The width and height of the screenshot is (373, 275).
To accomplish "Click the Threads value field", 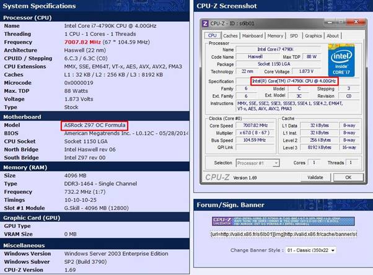I will 351,163.
